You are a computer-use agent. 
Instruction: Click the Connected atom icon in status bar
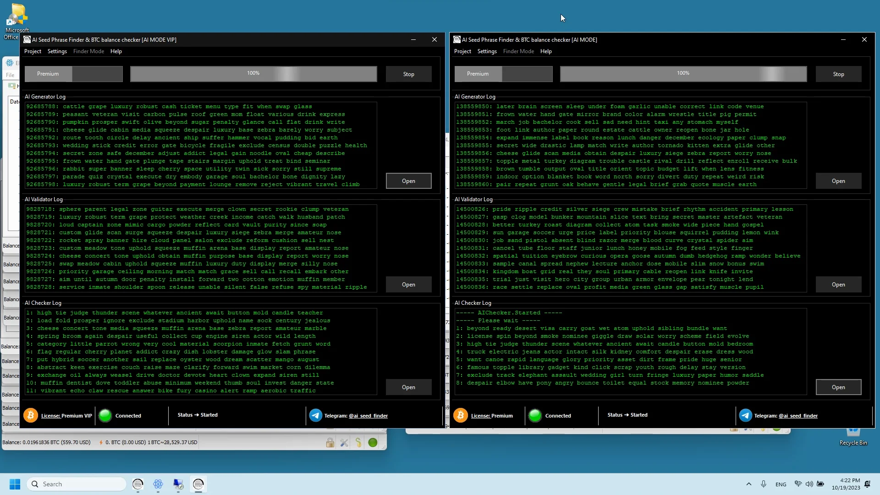click(x=105, y=416)
